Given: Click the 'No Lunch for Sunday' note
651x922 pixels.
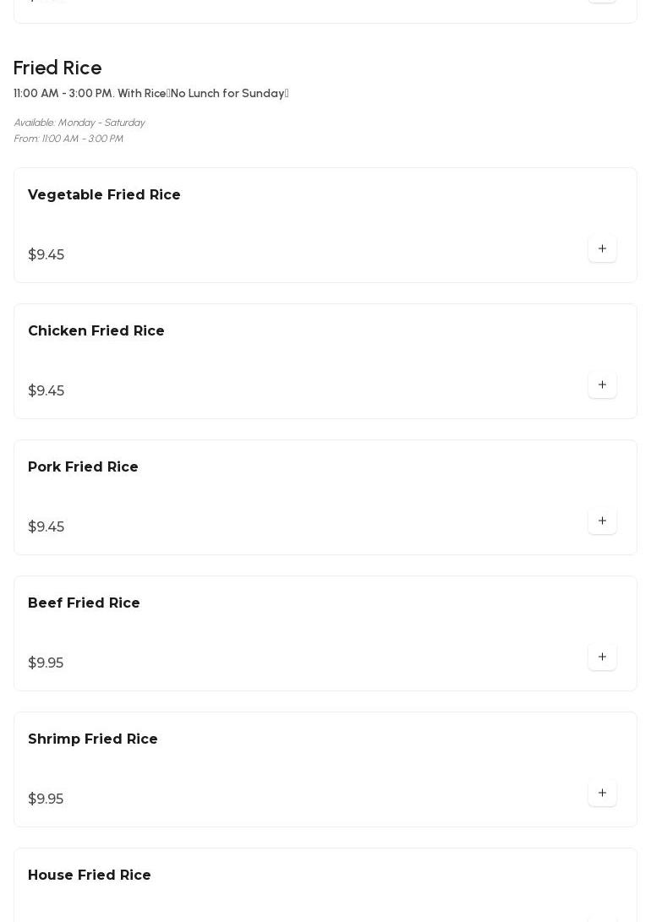Looking at the screenshot, I should [x=228, y=94].
